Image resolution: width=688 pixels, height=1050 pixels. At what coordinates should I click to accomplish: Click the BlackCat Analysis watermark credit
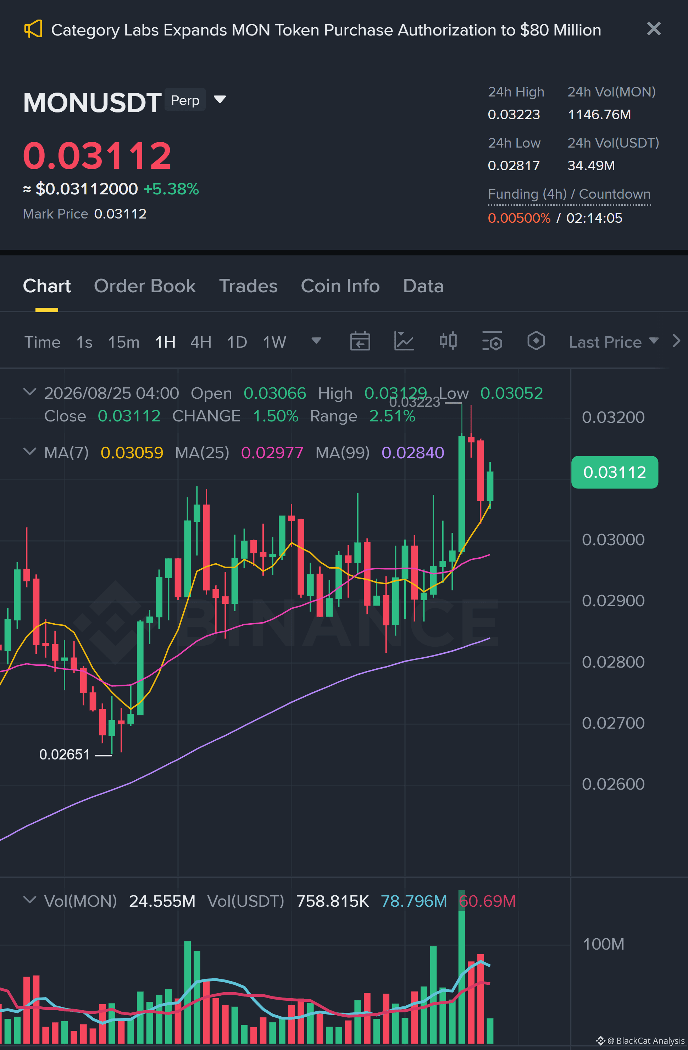click(640, 1041)
